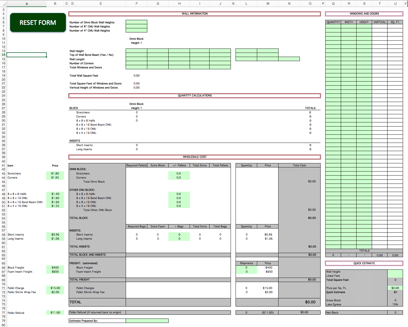Viewport: 408px width, 327px height.
Task: Select the Number of 8" CMU Wall Heights input cell
Action: click(136, 26)
